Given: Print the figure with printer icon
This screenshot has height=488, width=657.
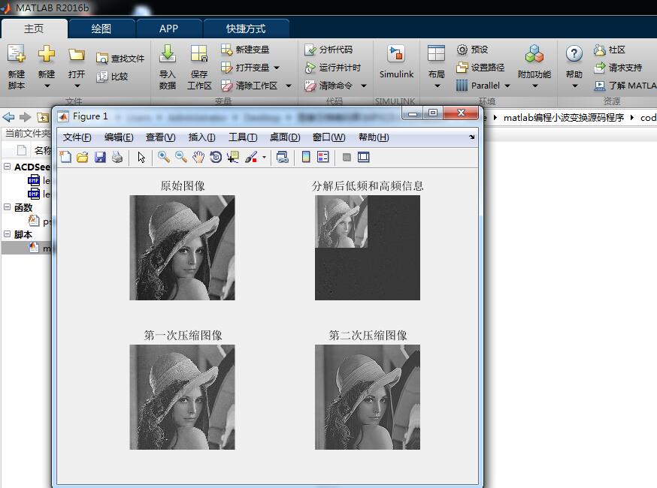Looking at the screenshot, I should point(117,158).
